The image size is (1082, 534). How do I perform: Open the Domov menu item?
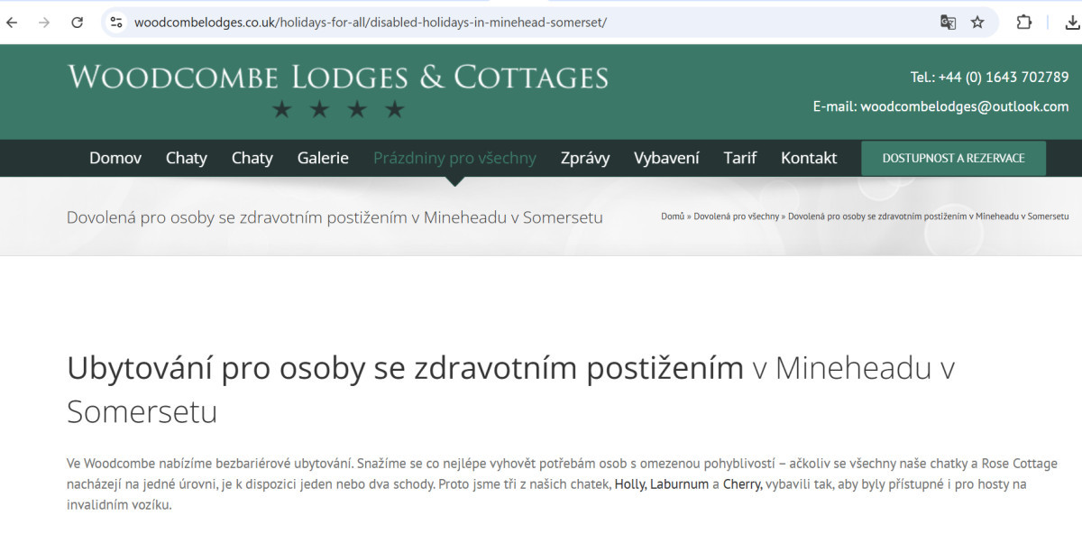click(x=115, y=158)
